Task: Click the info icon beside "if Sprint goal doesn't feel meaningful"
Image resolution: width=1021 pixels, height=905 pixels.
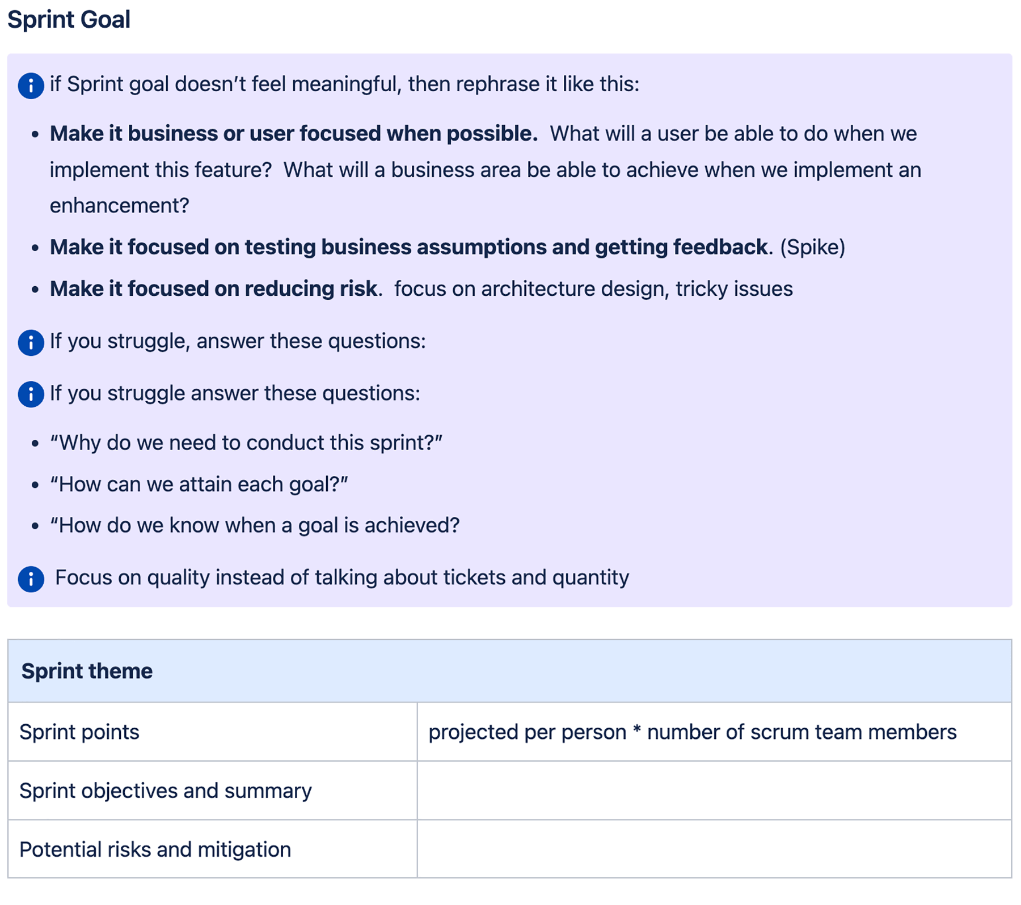Action: pyautogui.click(x=31, y=86)
